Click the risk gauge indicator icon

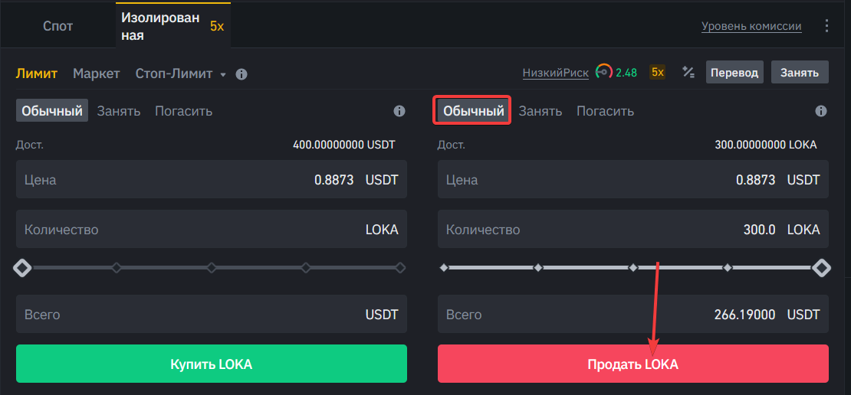click(x=604, y=72)
